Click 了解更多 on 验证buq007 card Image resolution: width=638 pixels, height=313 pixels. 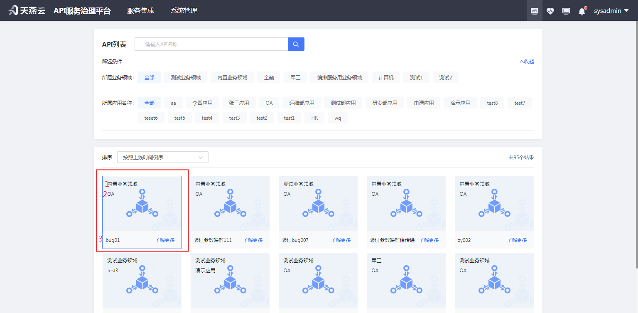pyautogui.click(x=341, y=240)
